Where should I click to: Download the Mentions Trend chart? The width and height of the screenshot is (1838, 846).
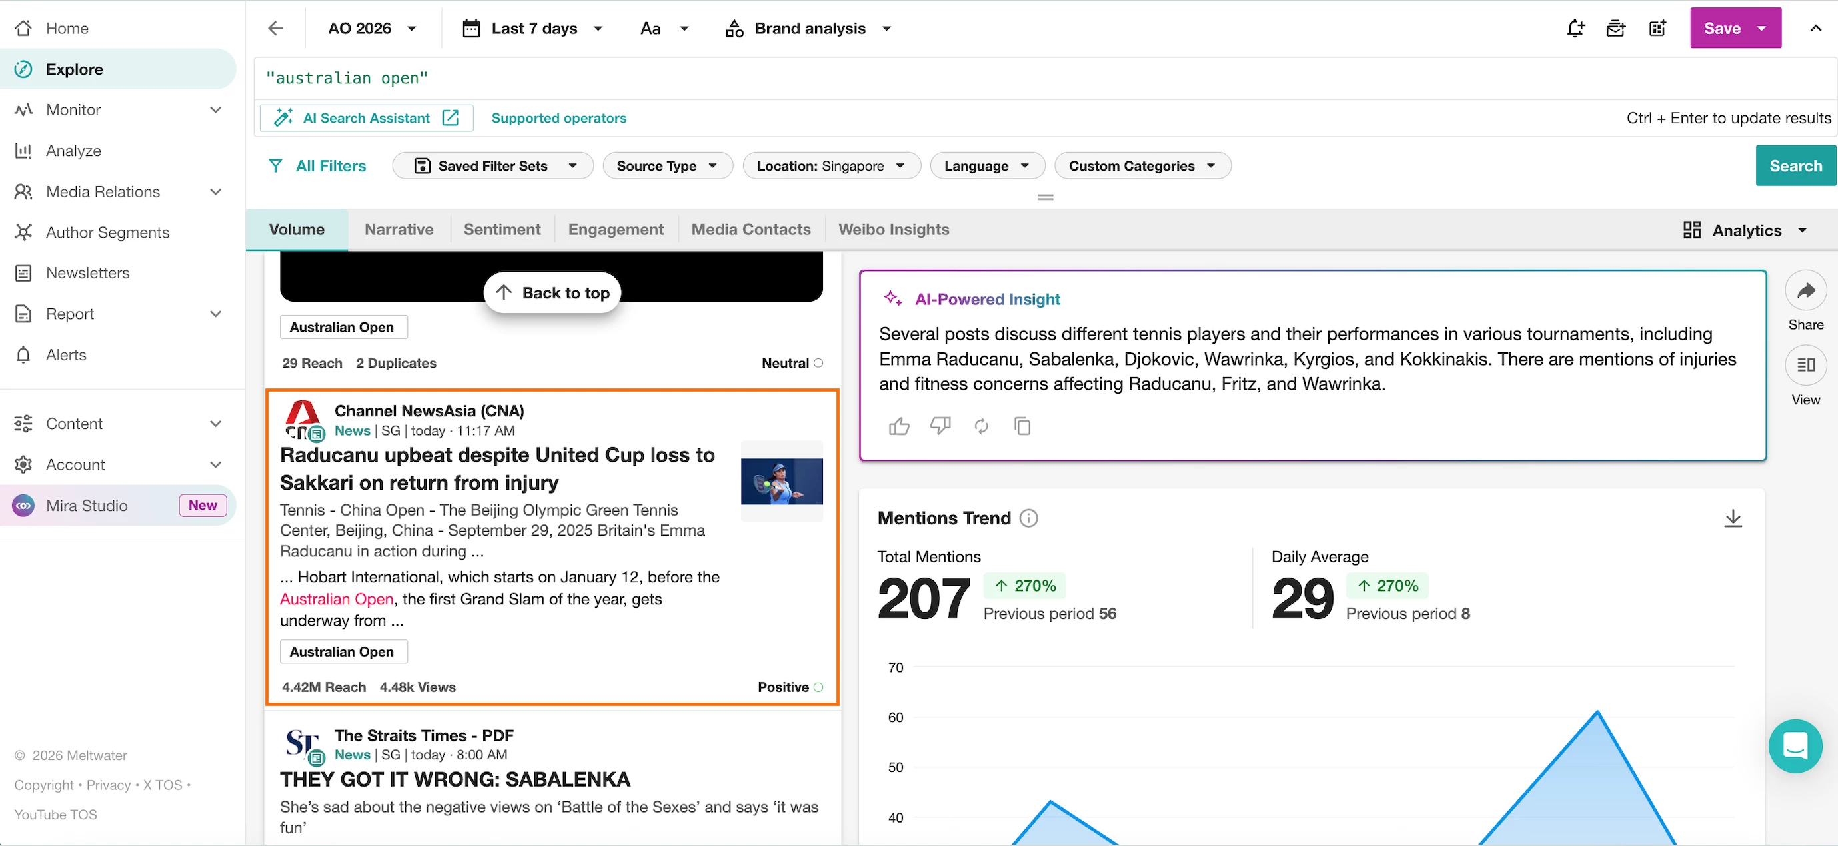click(1733, 518)
